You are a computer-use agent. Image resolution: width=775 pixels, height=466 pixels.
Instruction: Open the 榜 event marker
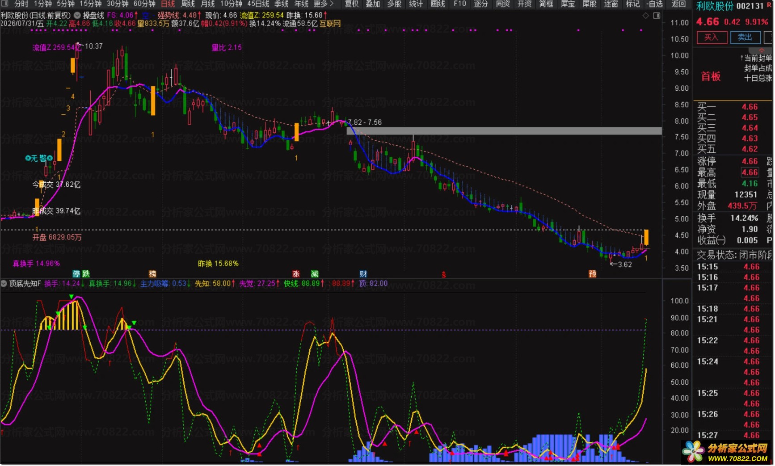[x=152, y=274]
